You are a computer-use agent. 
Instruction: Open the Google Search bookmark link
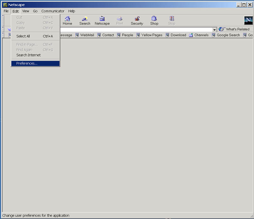click(x=228, y=35)
